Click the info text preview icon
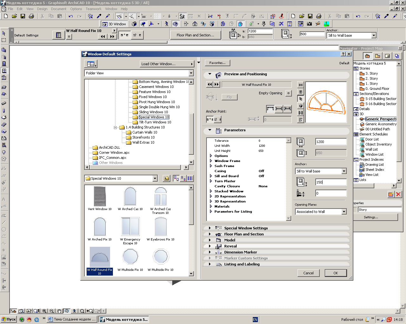 tap(301, 120)
